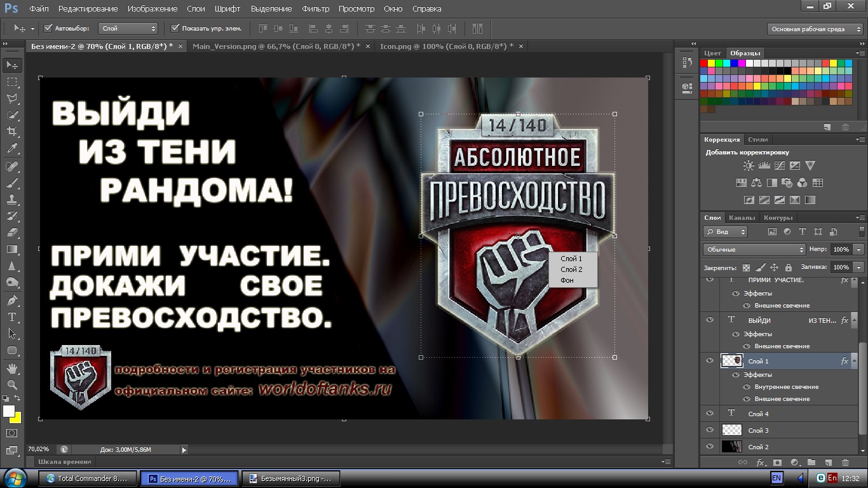Select the Horizontal Type tool
868x488 pixels.
tap(12, 316)
